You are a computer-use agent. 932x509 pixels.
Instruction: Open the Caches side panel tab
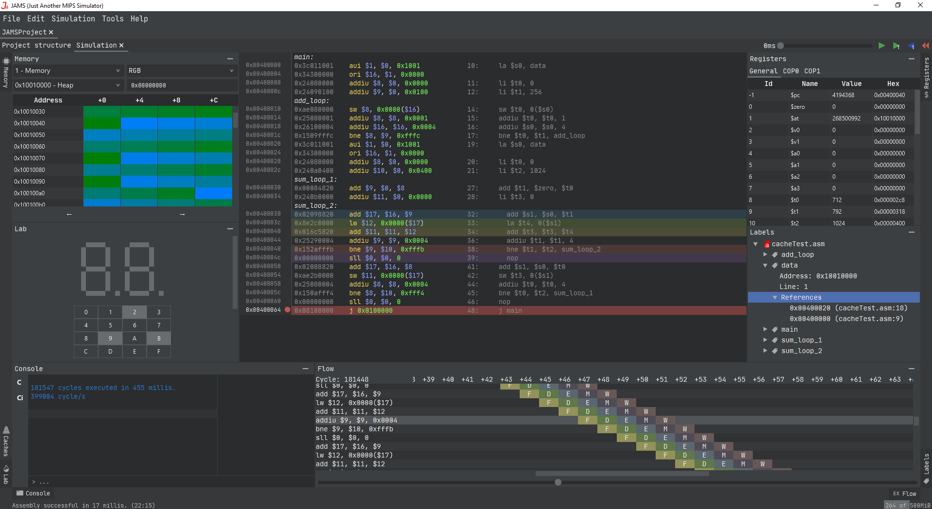pos(6,441)
